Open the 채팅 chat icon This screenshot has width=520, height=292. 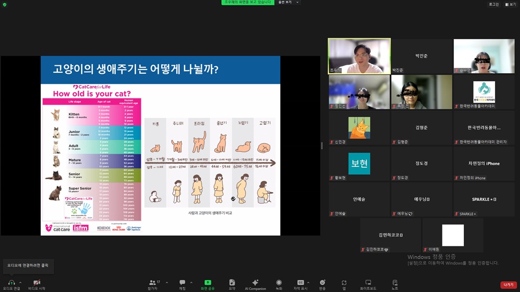click(x=182, y=282)
